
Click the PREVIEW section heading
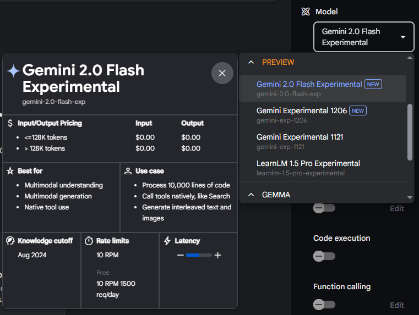[x=278, y=63]
